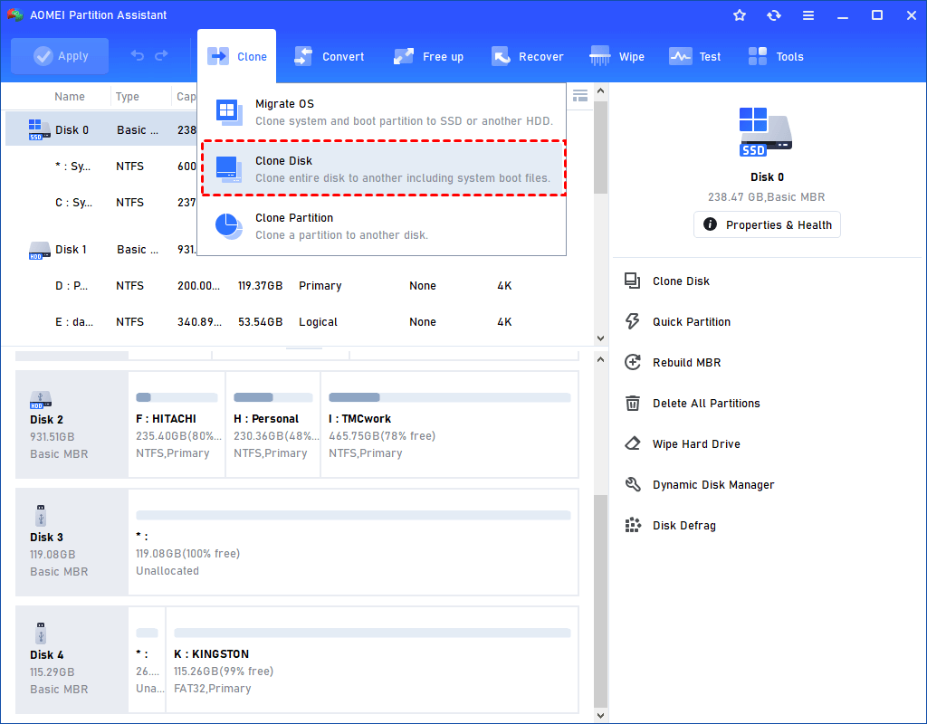The height and width of the screenshot is (724, 927).
Task: Select the Clone ribbon tab icon
Action: (x=217, y=55)
